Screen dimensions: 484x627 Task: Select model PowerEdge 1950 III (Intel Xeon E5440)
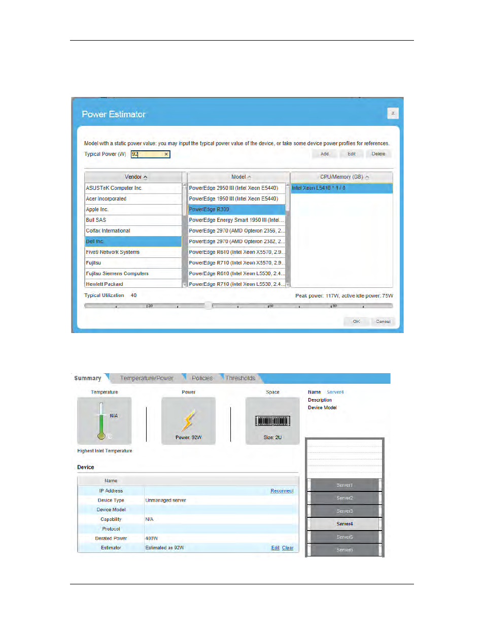coord(236,199)
